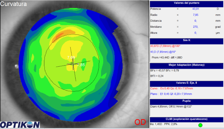Click the red Curvo Es:0,40 line

tap(171, 89)
